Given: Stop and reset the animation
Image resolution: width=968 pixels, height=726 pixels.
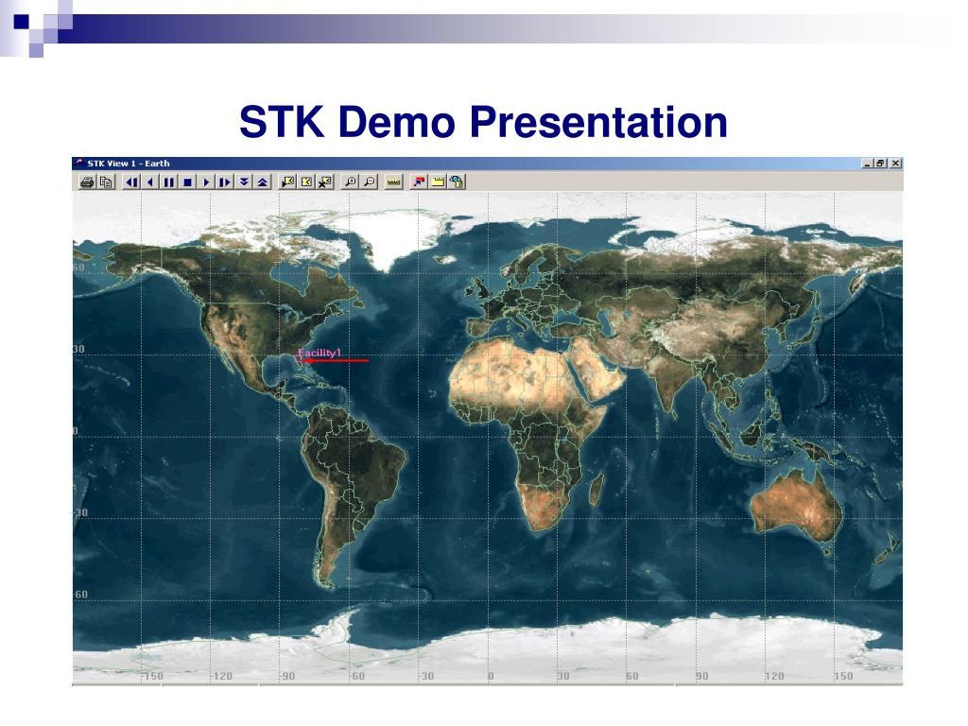Looking at the screenshot, I should click(188, 182).
